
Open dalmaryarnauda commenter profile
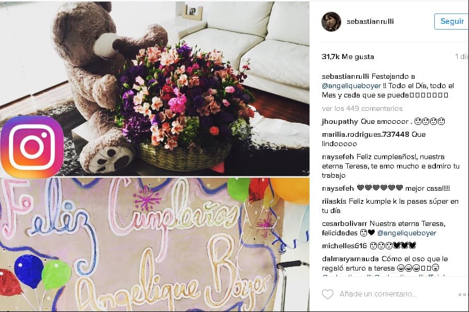(350, 259)
